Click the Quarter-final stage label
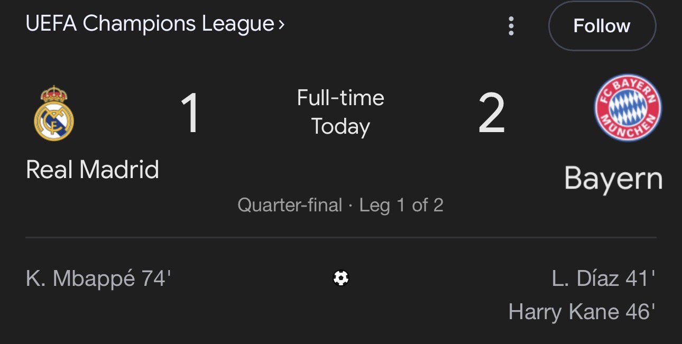 290,205
